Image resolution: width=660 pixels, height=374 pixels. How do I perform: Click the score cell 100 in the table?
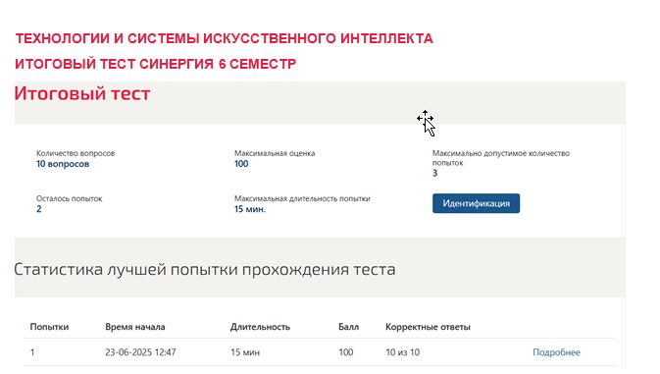tap(345, 352)
